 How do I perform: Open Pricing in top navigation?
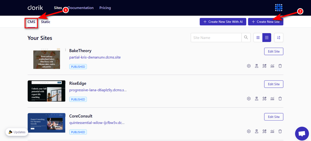105,8
